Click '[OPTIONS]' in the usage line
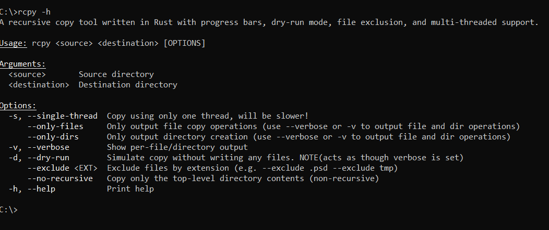This screenshot has width=549, height=230. click(184, 43)
